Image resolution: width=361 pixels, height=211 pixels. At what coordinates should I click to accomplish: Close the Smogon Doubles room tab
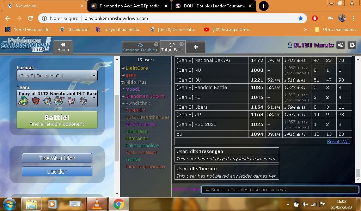coord(156,44)
